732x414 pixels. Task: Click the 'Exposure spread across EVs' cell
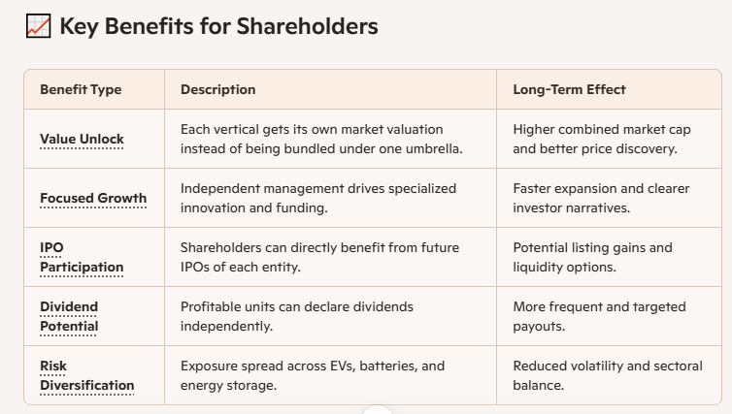(x=330, y=376)
